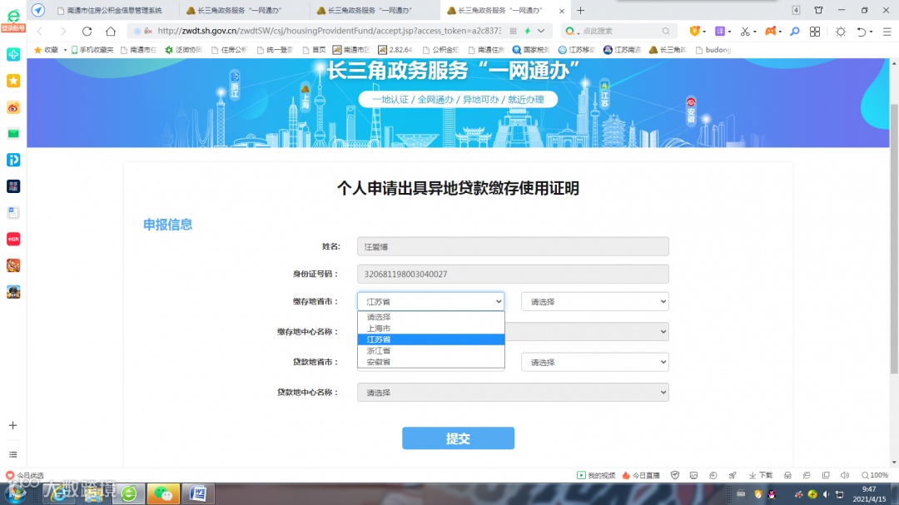Open the budong bookmark

point(713,50)
